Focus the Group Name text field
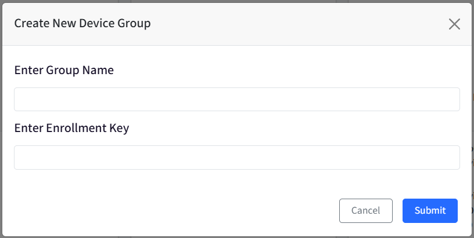Screen dimensions: 474x238 (x=237, y=99)
